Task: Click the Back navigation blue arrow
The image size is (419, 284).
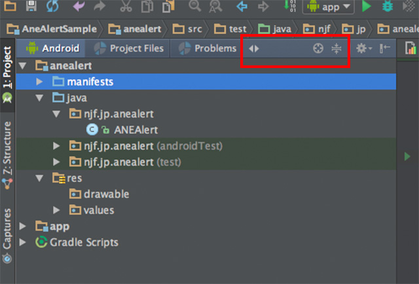Action: pos(242,6)
